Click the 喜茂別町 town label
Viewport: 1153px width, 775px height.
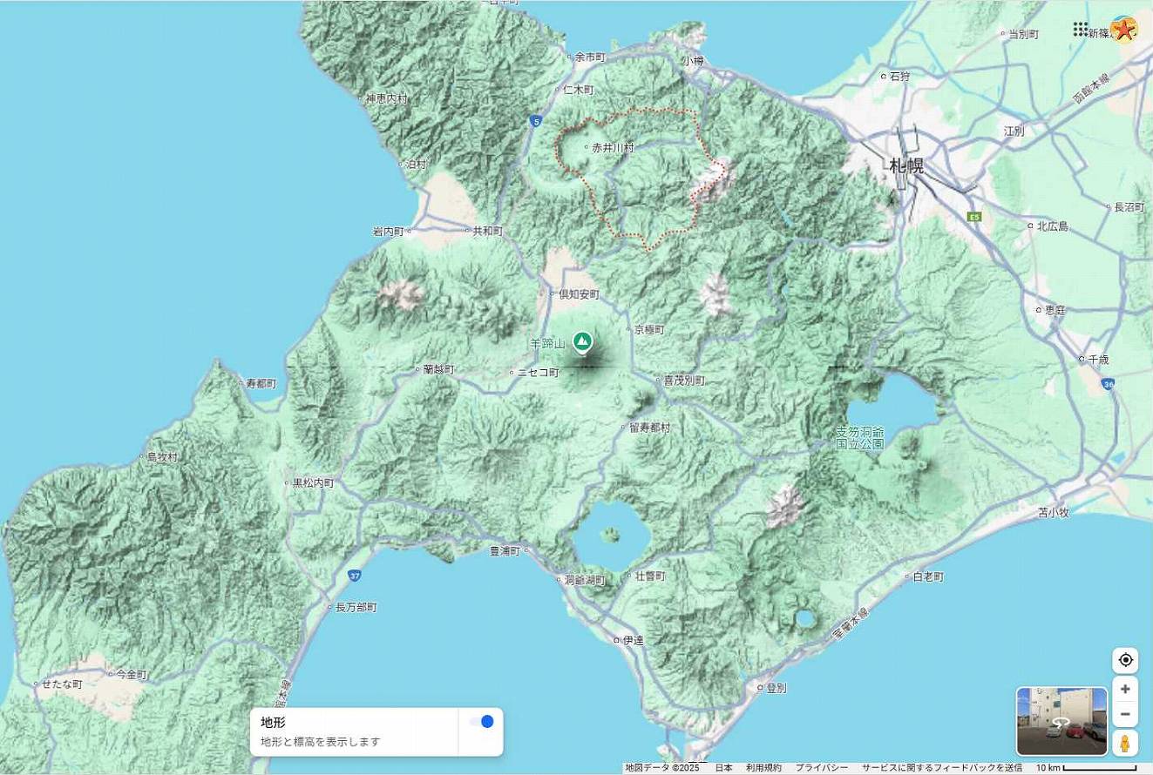[684, 381]
